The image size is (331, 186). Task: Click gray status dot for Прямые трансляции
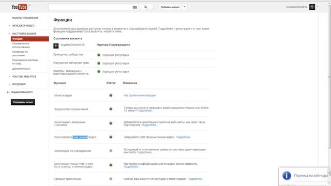click(111, 179)
